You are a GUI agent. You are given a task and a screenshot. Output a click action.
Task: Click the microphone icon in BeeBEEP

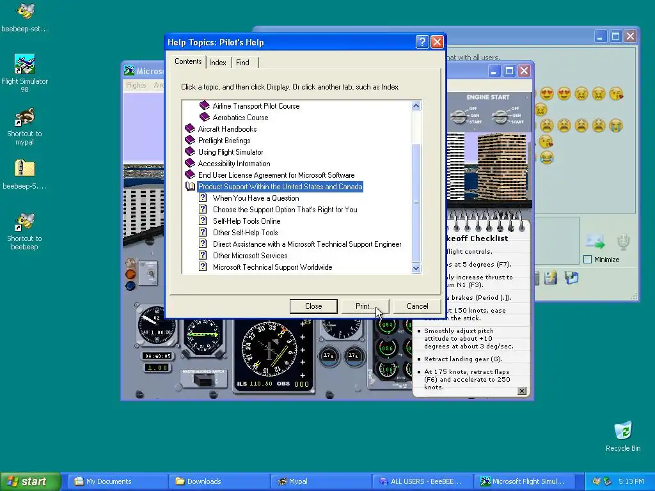coord(623,242)
